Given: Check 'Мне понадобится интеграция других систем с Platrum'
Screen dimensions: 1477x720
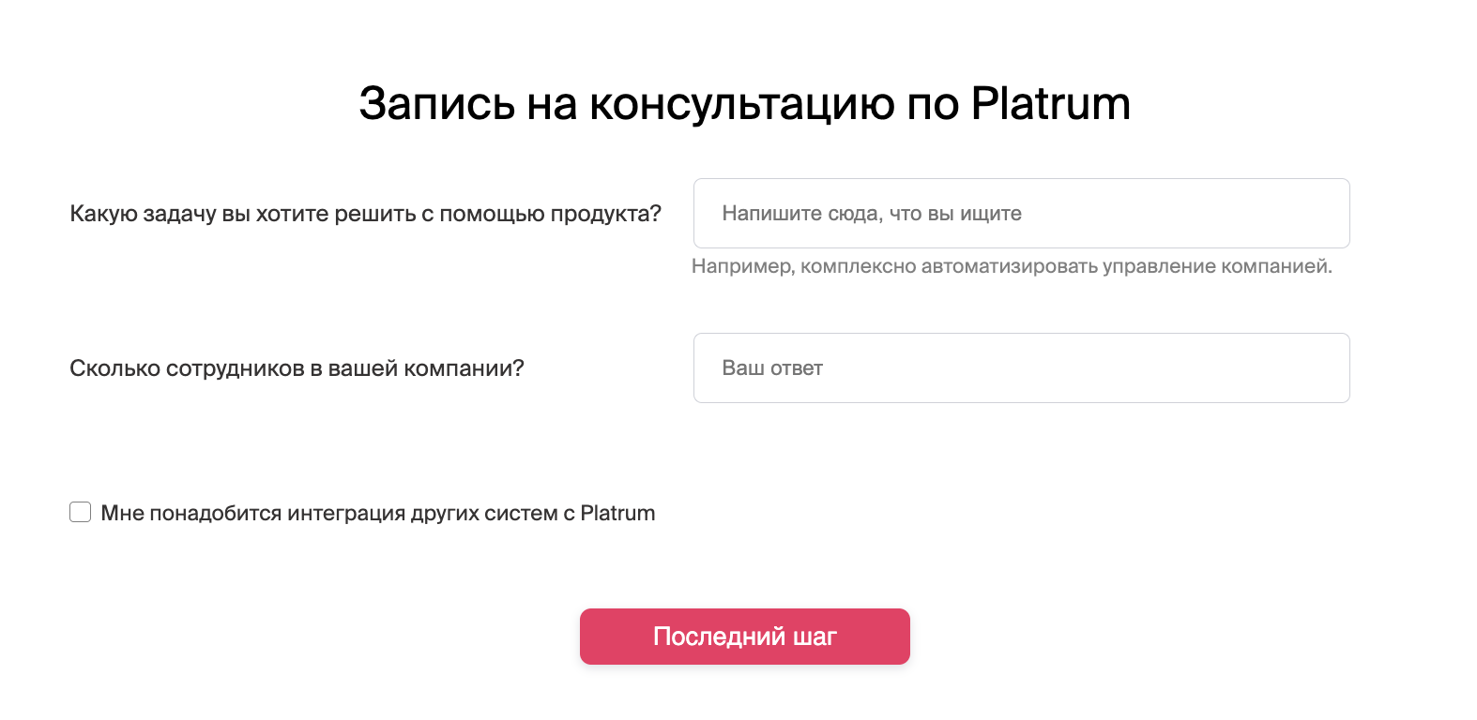Looking at the screenshot, I should coord(80,512).
